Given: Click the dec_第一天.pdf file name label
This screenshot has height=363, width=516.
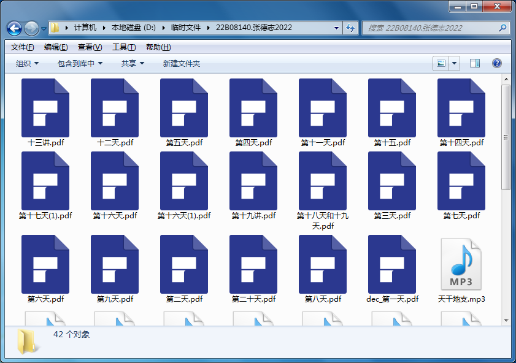Looking at the screenshot, I should (x=392, y=299).
